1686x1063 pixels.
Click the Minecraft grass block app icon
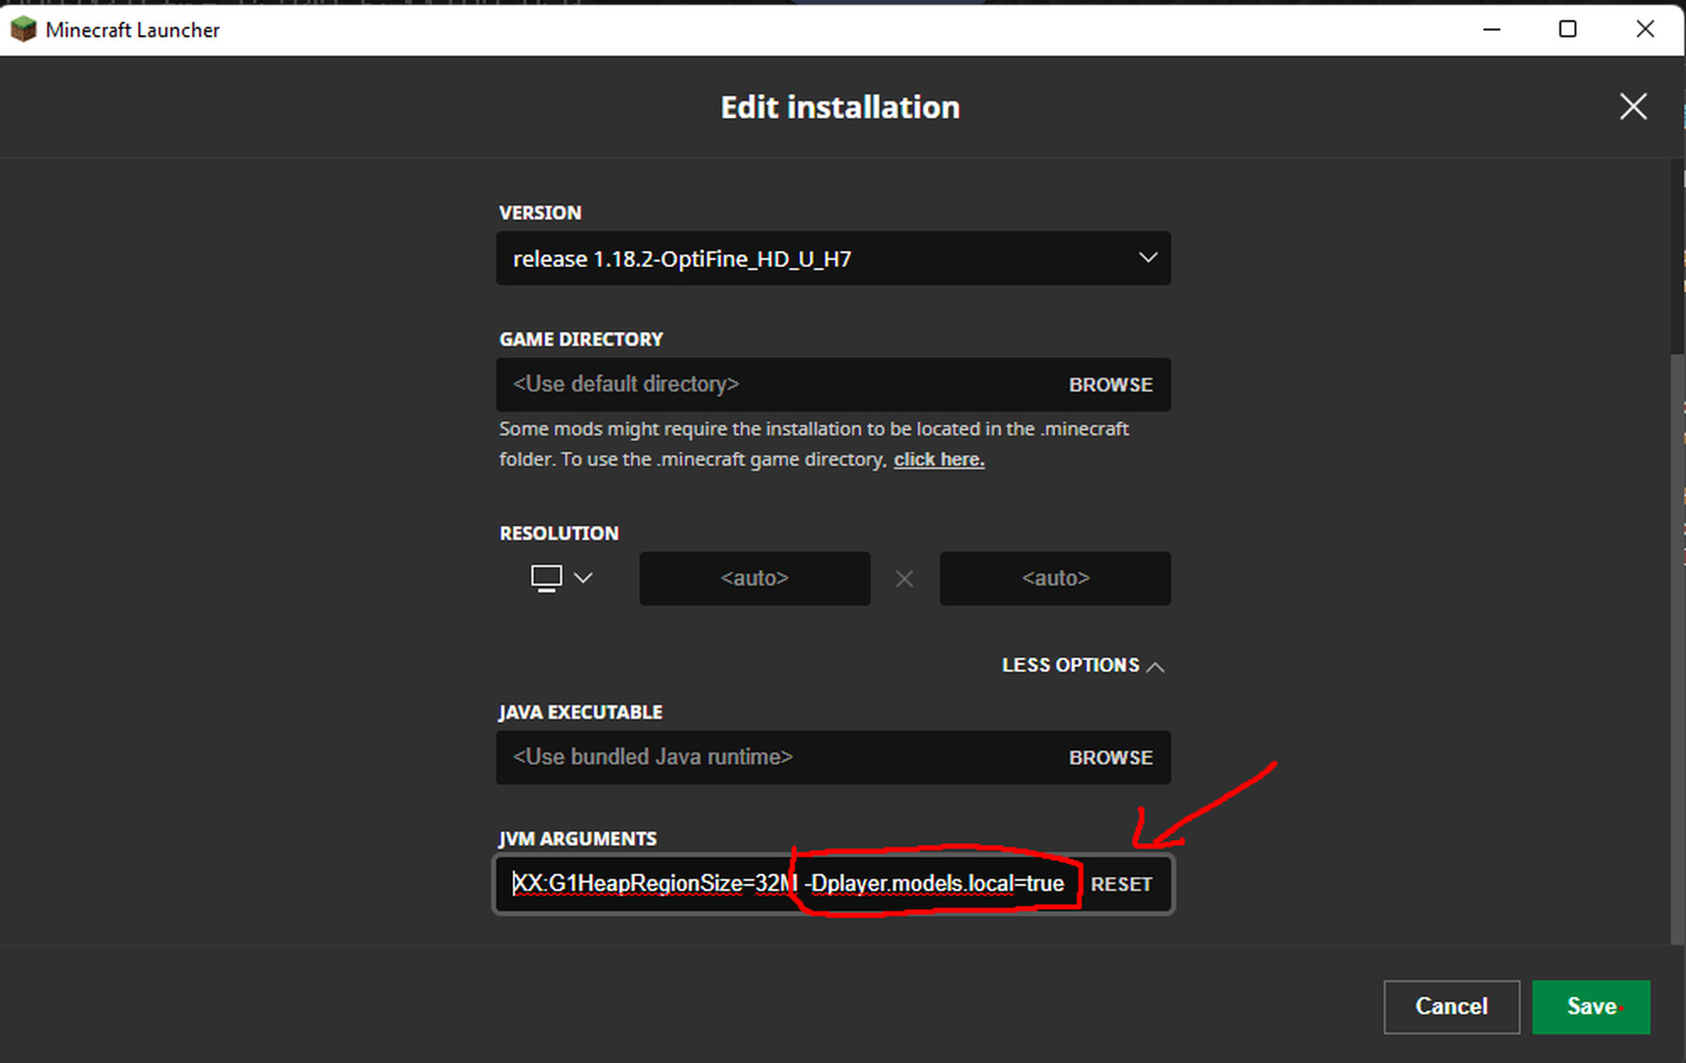click(23, 29)
